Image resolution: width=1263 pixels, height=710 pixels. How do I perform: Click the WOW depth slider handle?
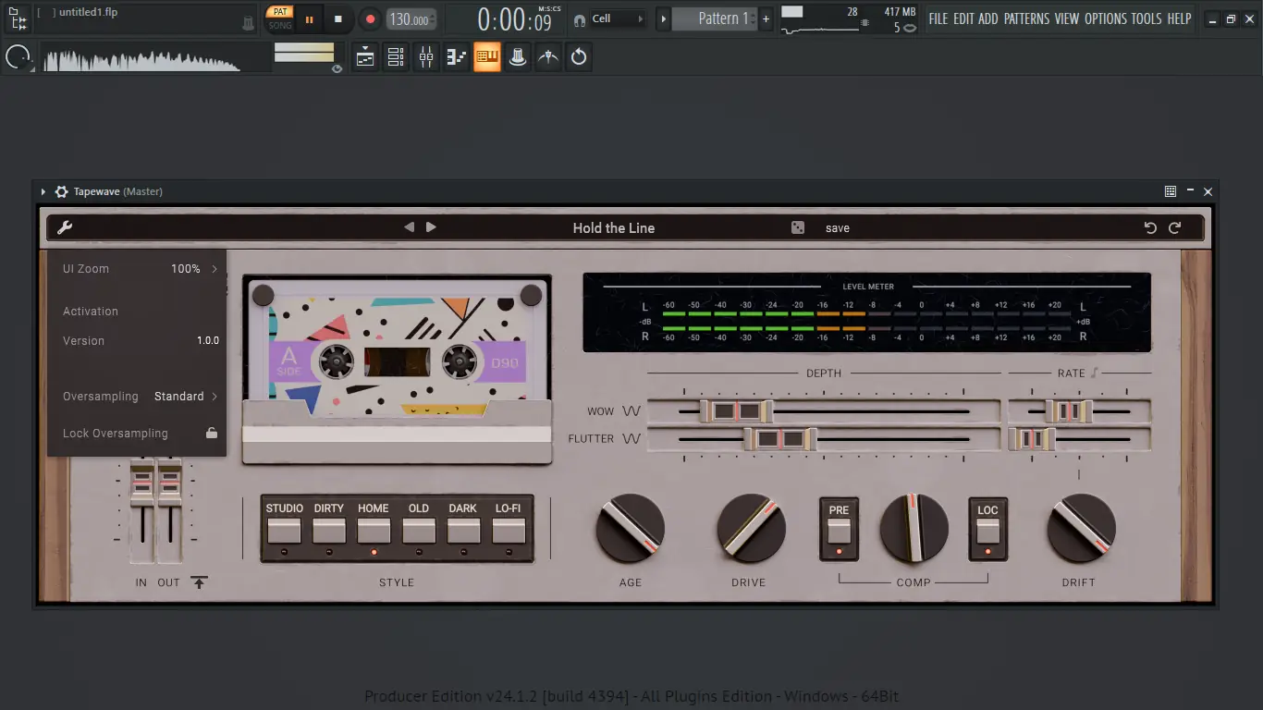(x=736, y=411)
